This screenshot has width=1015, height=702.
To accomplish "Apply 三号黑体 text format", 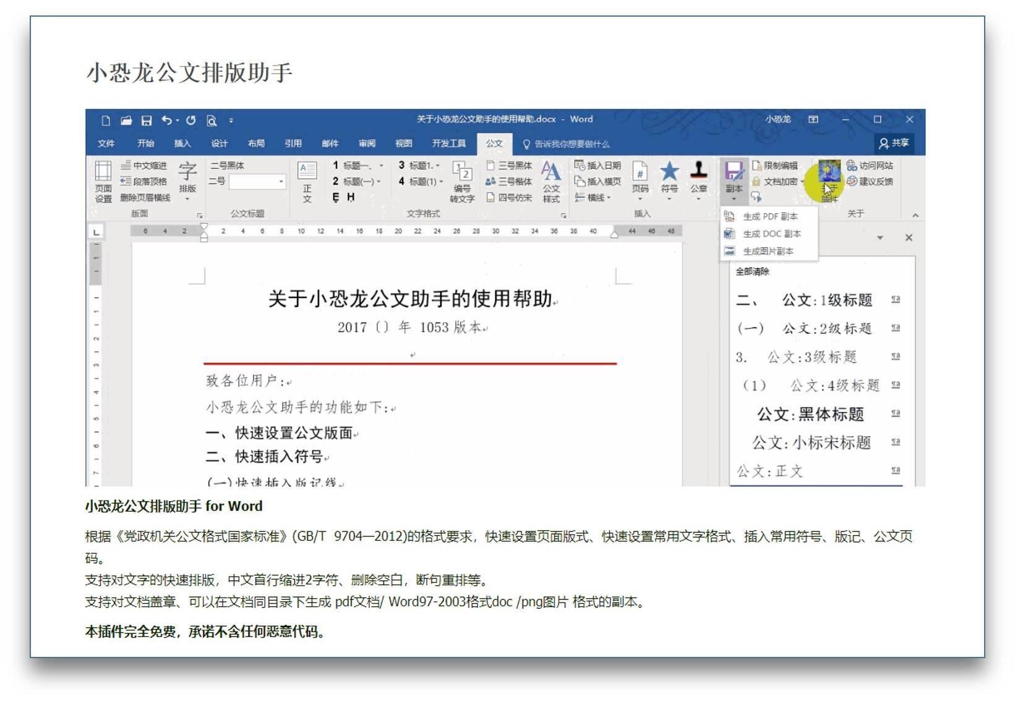I will pyautogui.click(x=509, y=166).
